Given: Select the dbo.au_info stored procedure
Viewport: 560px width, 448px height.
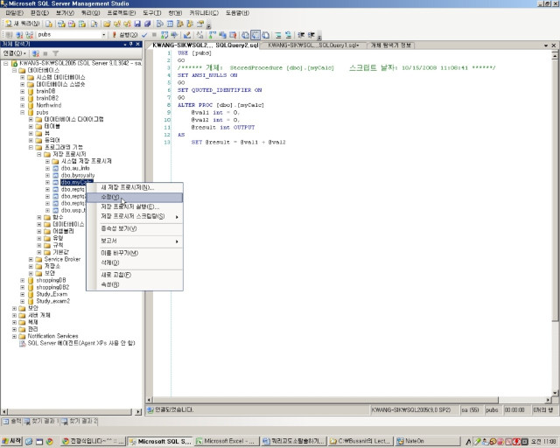Looking at the screenshot, I should click(75, 168).
